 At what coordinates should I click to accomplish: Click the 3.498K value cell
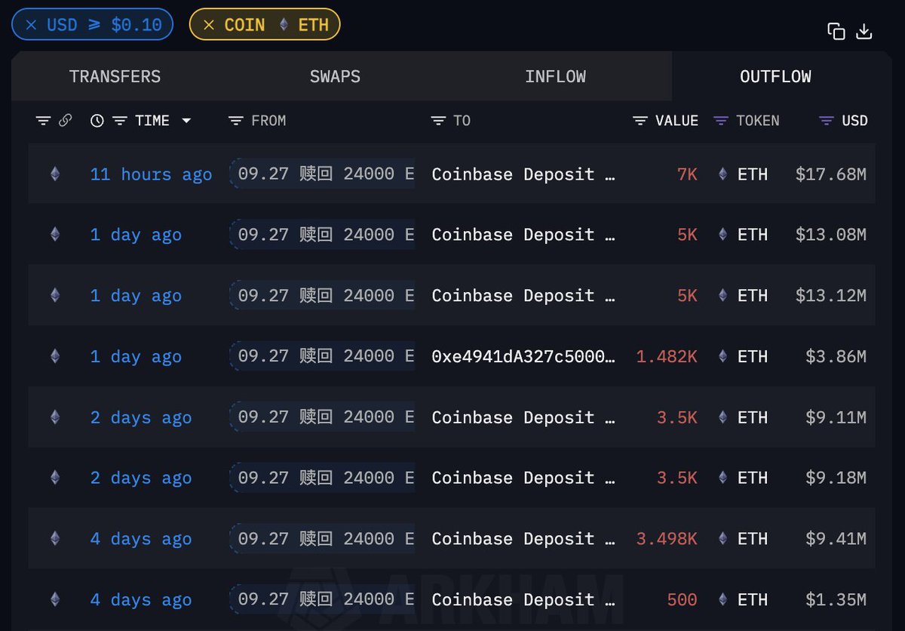(667, 539)
